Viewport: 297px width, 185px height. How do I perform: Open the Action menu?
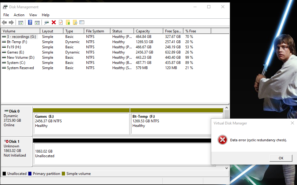[x=19, y=15]
